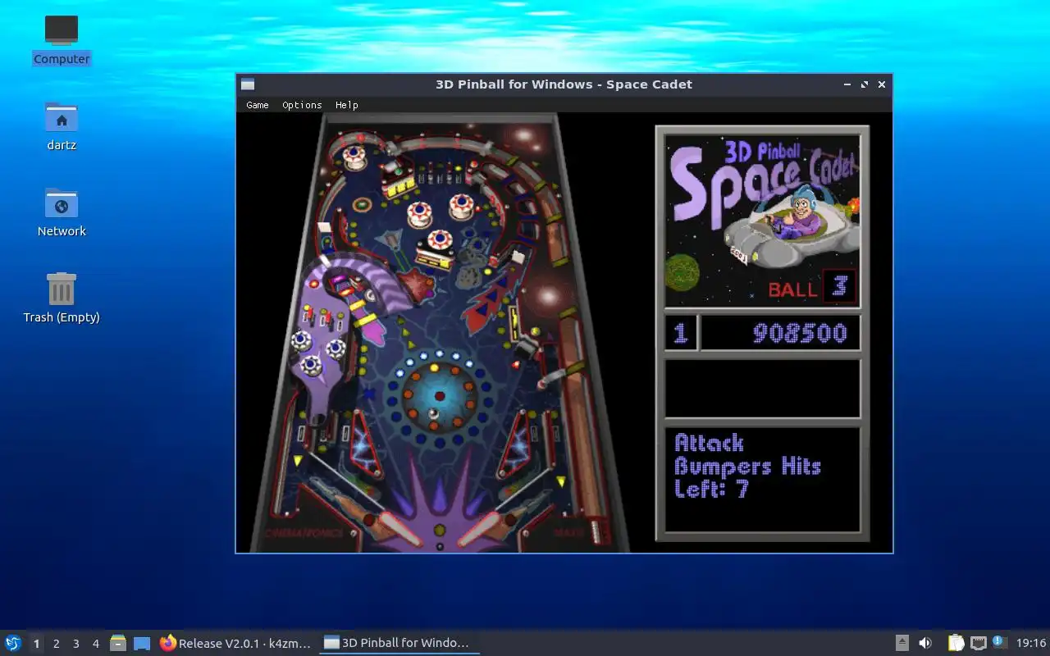Click the player number 1 box
The height and width of the screenshot is (656, 1050).
pyautogui.click(x=681, y=333)
